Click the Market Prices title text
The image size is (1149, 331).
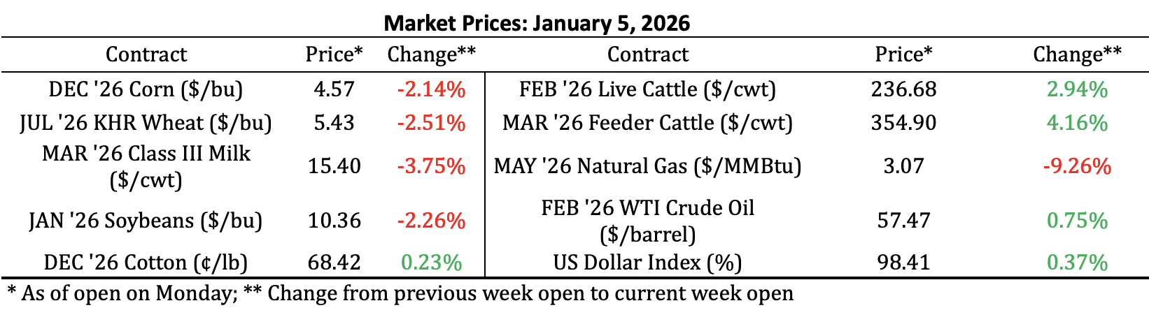pyautogui.click(x=537, y=23)
